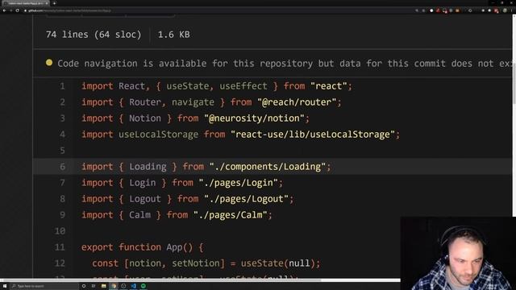Select line number 1
Image resolution: width=516 pixels, height=290 pixels.
coord(62,86)
